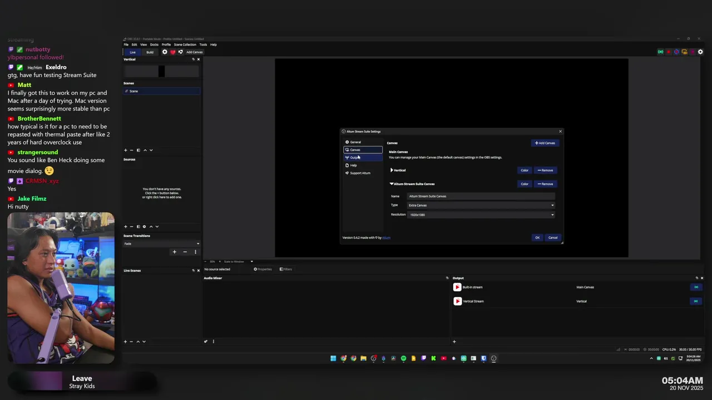Screen dimensions: 712x400
Task: Remove the Aitum Stream Suite Canvas
Action: 545,184
